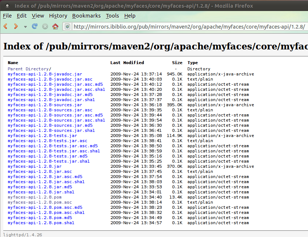Open myfaces-api-1.2.8-sources.jar.sha1 link
308x237 pixels.
[x=51, y=130]
